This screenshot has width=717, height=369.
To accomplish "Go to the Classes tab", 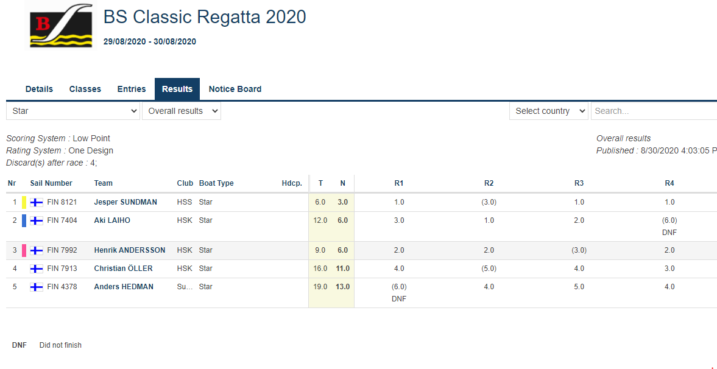I will (x=85, y=89).
